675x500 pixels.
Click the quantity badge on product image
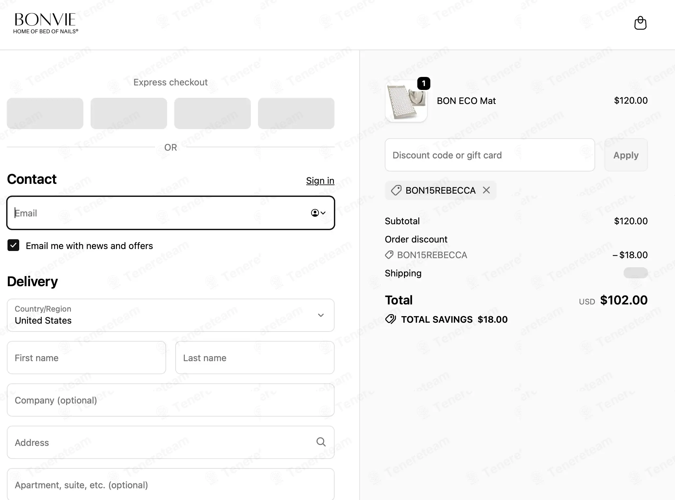tap(424, 84)
